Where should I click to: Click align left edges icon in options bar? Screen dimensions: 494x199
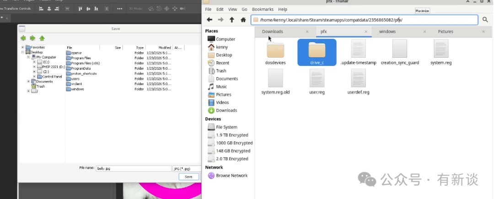(41, 9)
